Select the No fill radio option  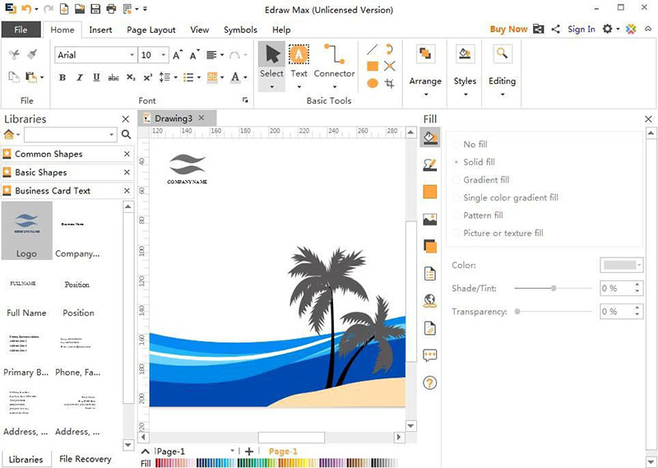(457, 145)
